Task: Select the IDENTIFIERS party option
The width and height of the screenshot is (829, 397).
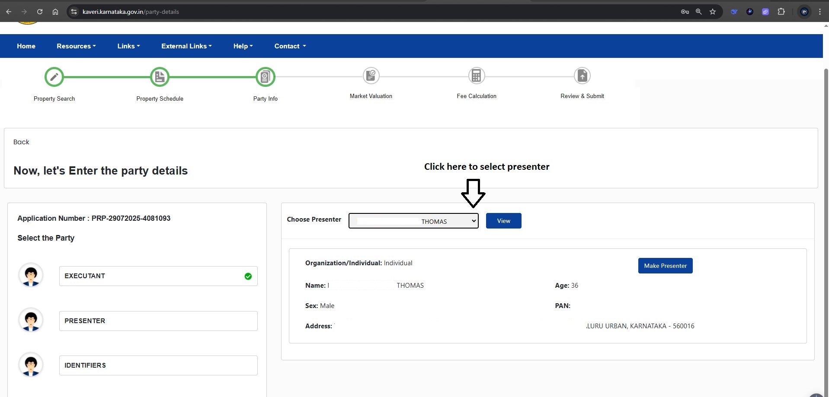Action: (x=158, y=365)
